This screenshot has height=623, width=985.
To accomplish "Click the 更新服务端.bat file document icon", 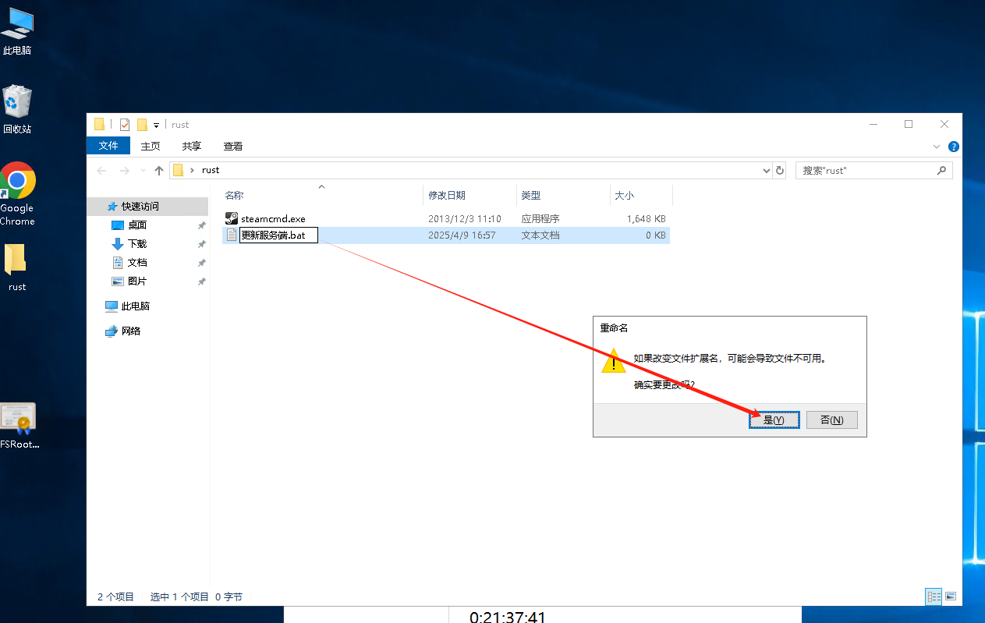I will [x=232, y=235].
